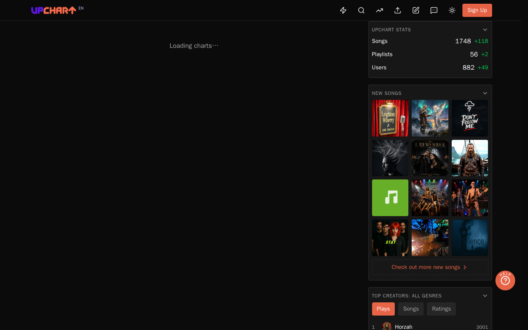528x330 pixels.
Task: Open the Don't Follow Me song cover
Action: (x=470, y=118)
